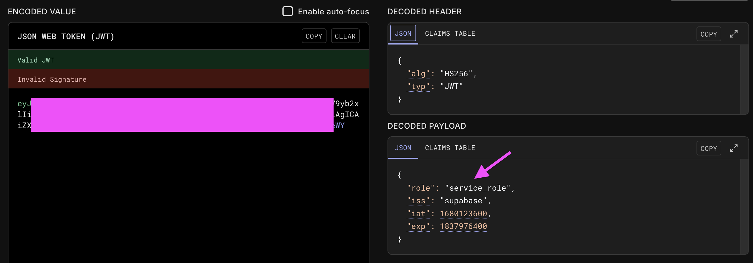Click the exp timestamp value 1837976400
The image size is (753, 263).
pyautogui.click(x=463, y=226)
